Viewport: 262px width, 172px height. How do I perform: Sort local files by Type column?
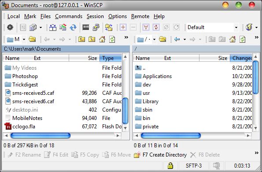(x=111, y=58)
